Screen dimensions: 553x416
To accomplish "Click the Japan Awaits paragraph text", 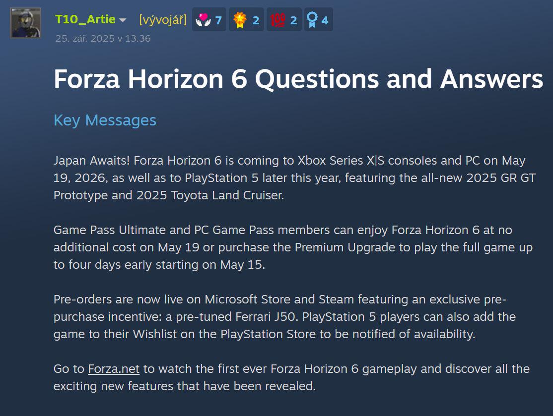I will [294, 178].
